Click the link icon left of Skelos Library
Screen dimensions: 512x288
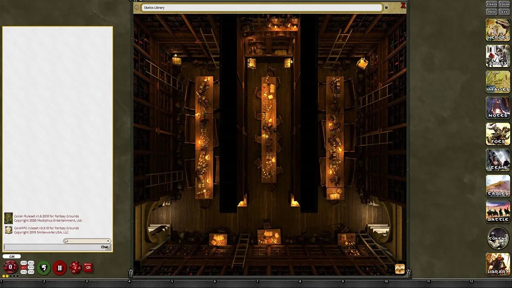click(x=137, y=7)
